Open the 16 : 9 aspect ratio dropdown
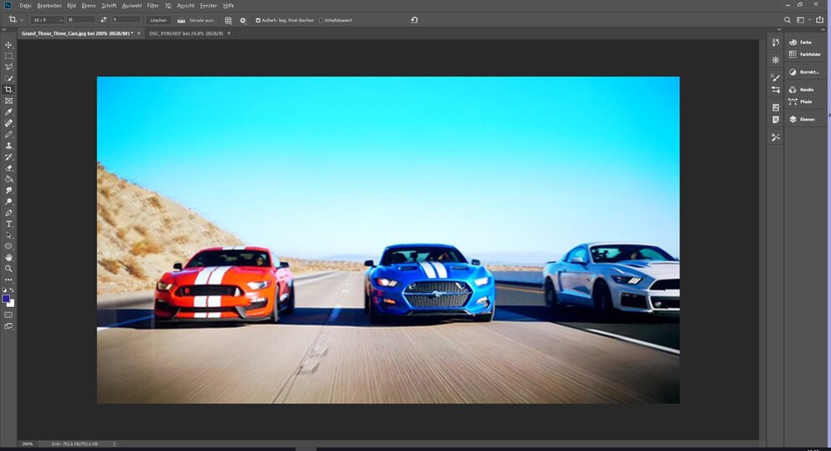The height and width of the screenshot is (451, 831). [x=47, y=20]
